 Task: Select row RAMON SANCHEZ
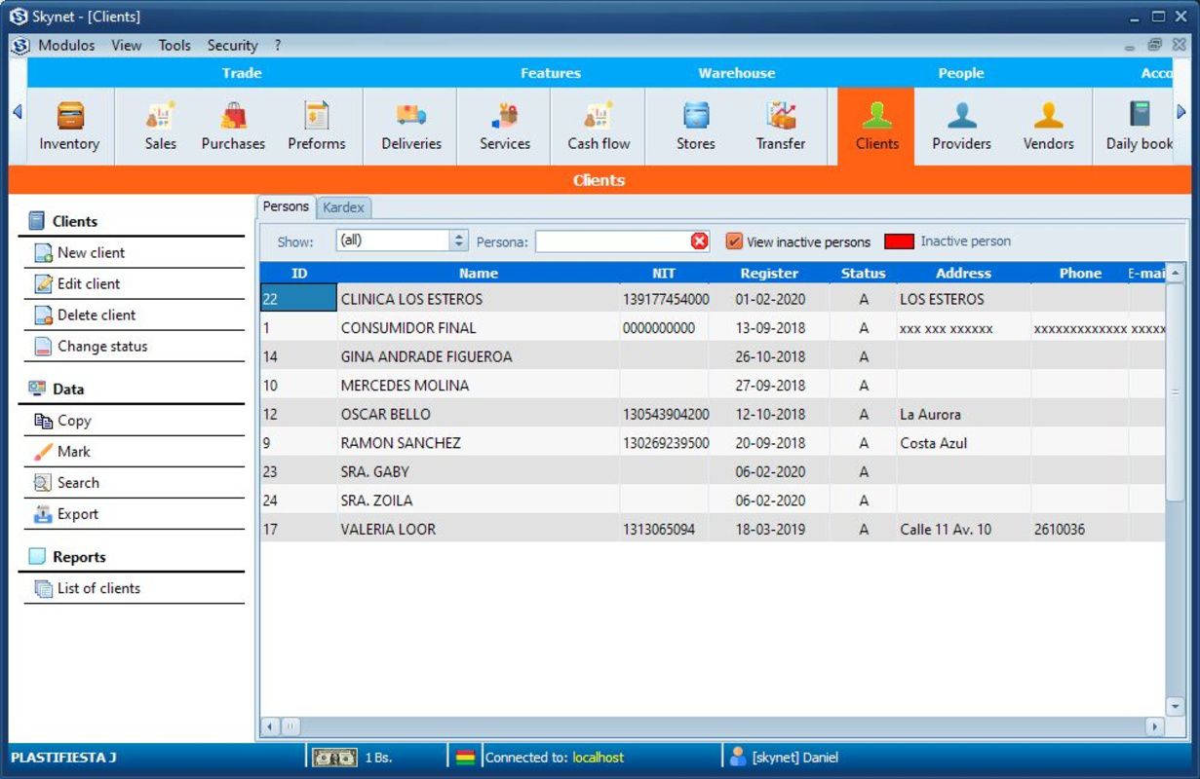713,443
